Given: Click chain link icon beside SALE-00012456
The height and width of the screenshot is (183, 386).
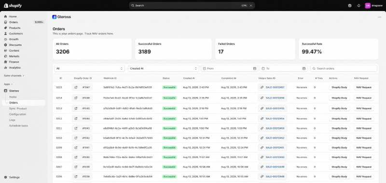Looking at the screenshot, I should [262, 98].
